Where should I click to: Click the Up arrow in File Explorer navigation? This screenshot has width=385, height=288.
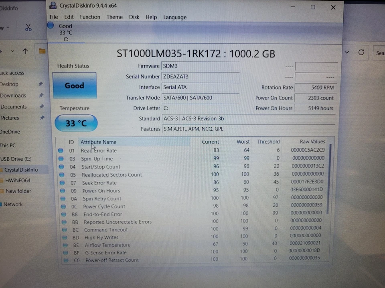(25, 51)
